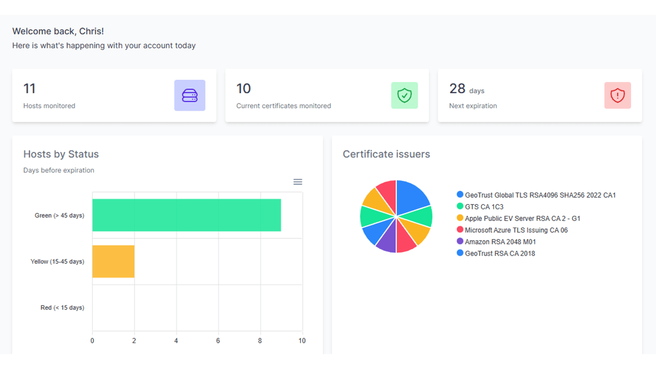The height and width of the screenshot is (369, 656).
Task: Click legend text GeoTrust Global TLS RSA4096 SHA256 2022 CA1
Action: point(540,195)
